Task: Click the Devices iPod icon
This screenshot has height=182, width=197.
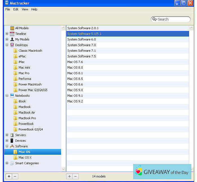Action: (x=12, y=141)
